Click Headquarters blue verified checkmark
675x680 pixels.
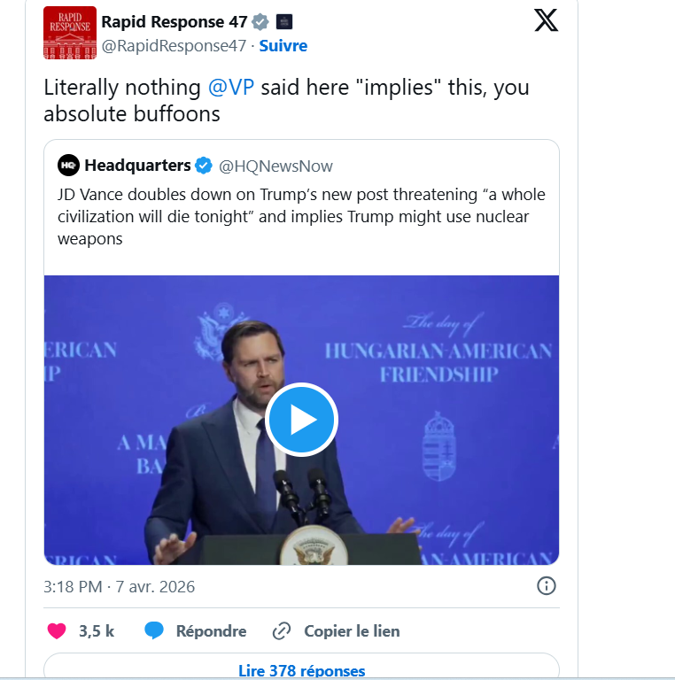click(x=204, y=166)
